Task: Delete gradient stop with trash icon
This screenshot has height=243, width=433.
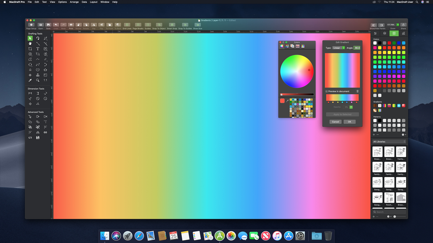Action: (358, 91)
